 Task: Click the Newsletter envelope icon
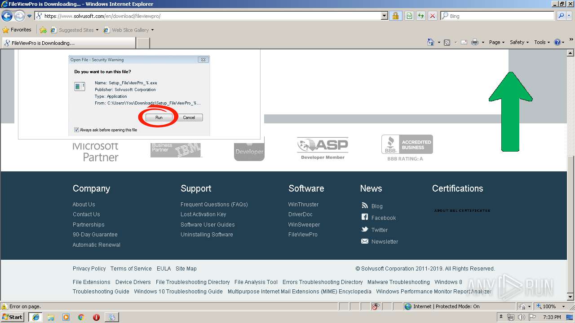point(365,241)
